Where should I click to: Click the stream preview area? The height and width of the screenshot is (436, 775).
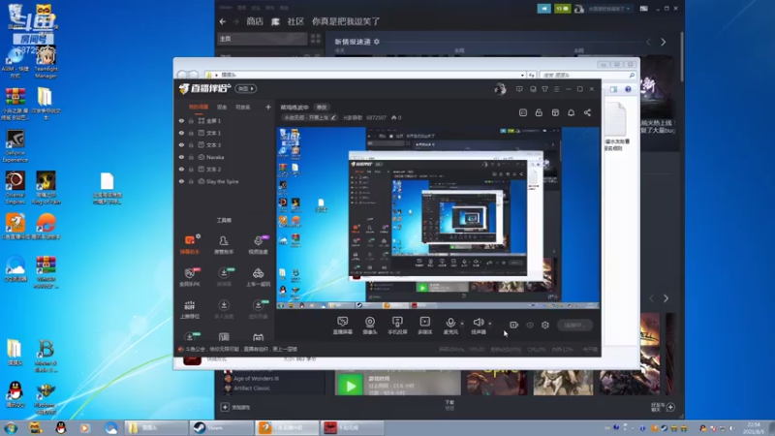pos(439,218)
